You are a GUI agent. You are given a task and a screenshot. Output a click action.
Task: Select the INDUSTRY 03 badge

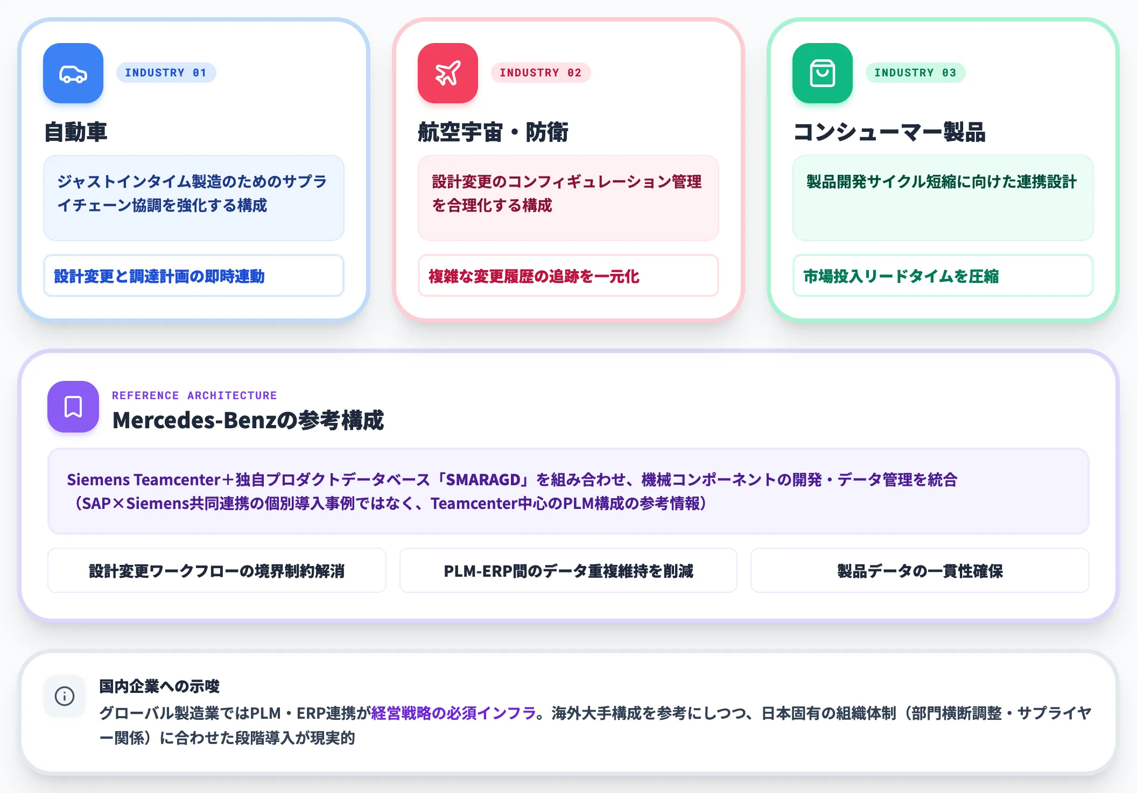[915, 73]
